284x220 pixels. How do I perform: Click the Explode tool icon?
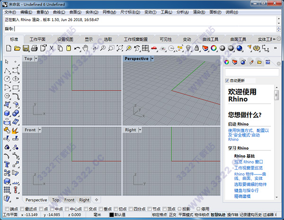pos(15,130)
